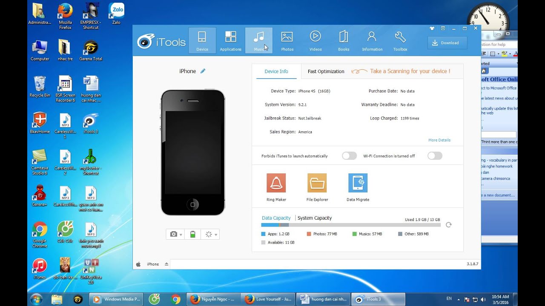Switch to the Fast Optimization tab
This screenshot has width=545, height=306.
pos(326,71)
